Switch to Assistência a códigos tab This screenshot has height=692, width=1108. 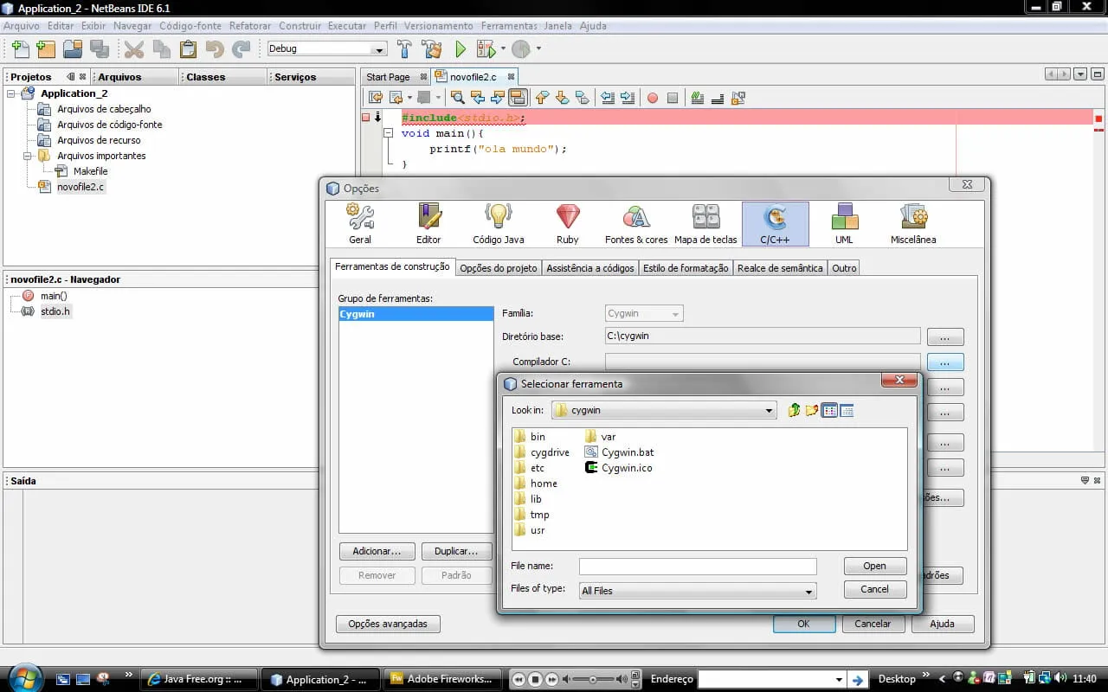590,268
